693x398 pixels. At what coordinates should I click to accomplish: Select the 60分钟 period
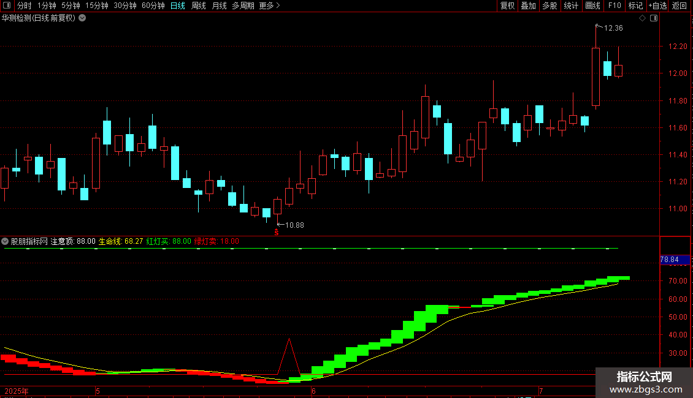(153, 6)
